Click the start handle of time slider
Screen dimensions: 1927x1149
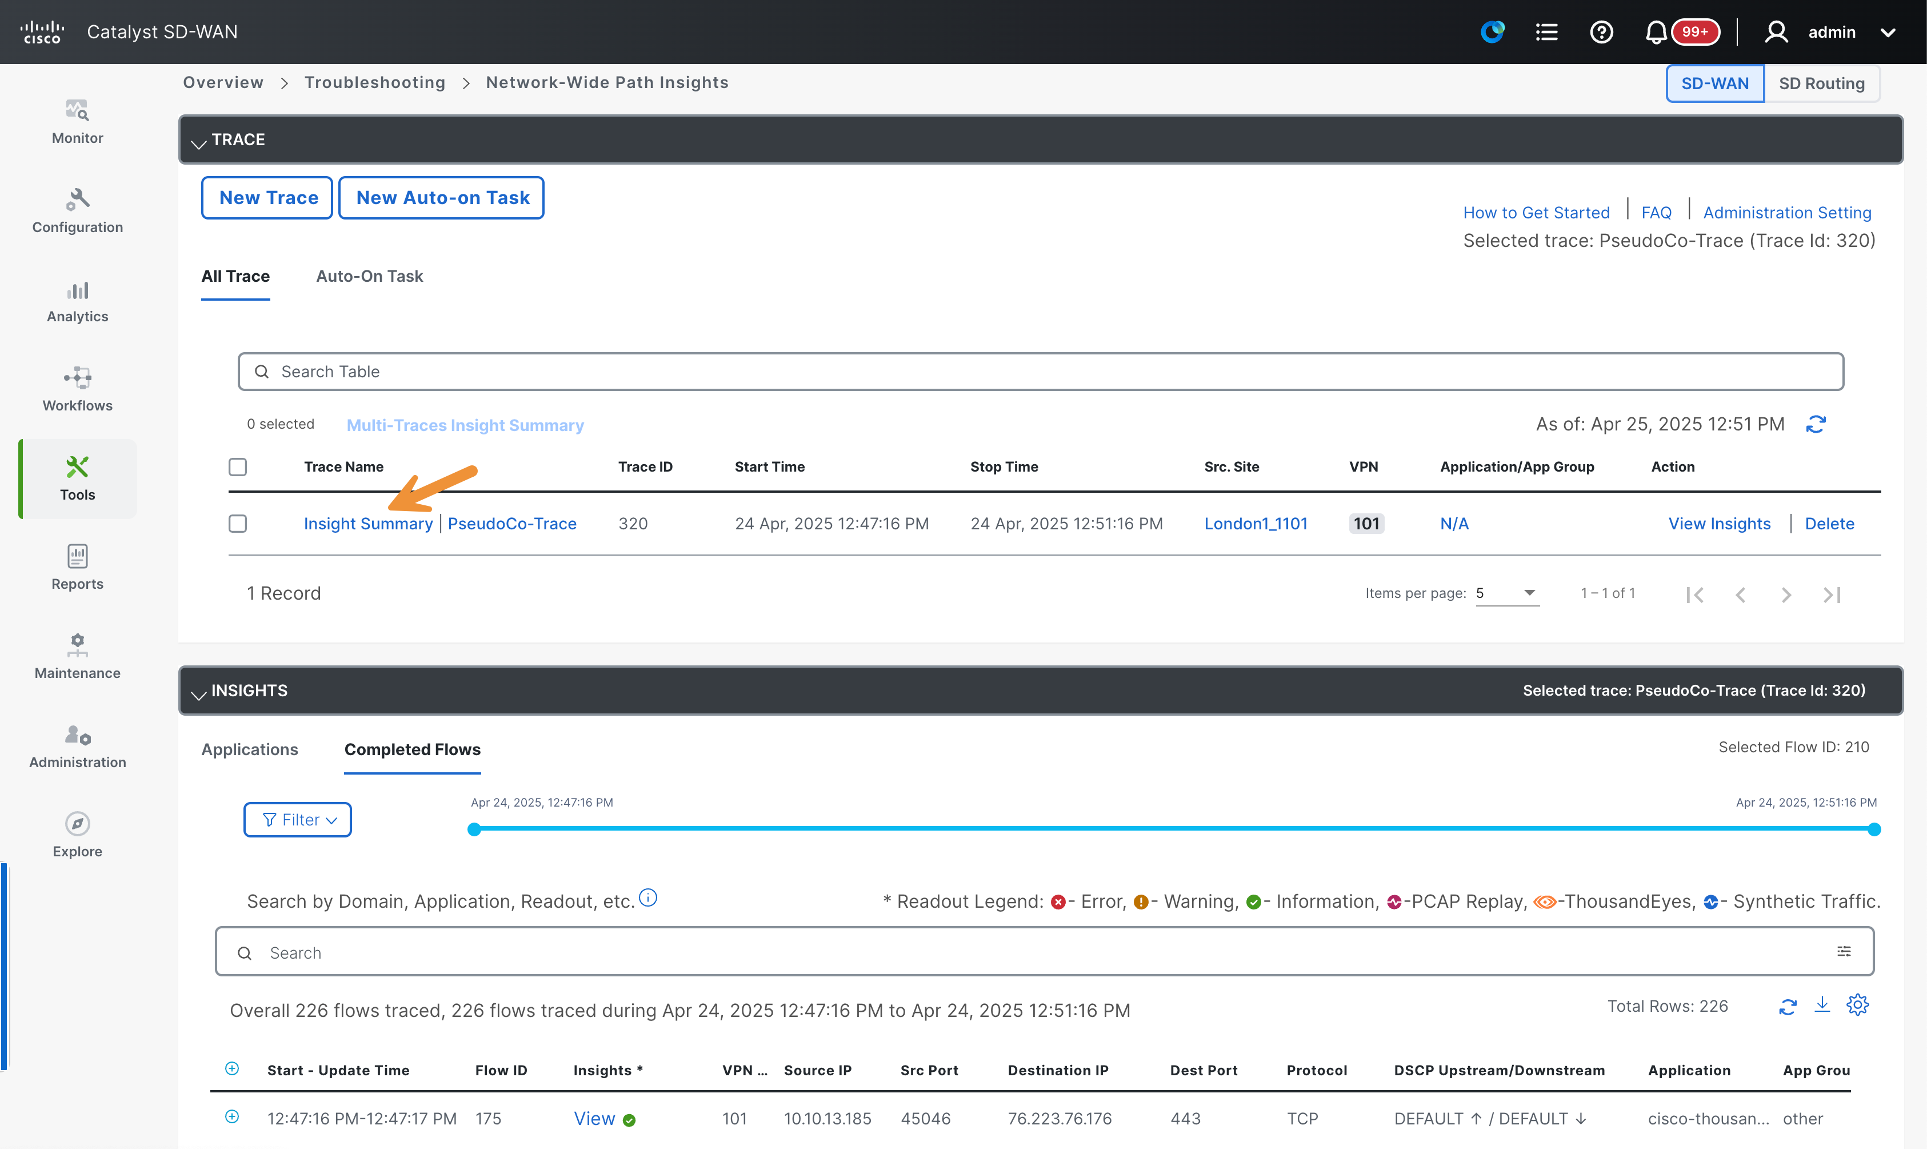coord(474,829)
